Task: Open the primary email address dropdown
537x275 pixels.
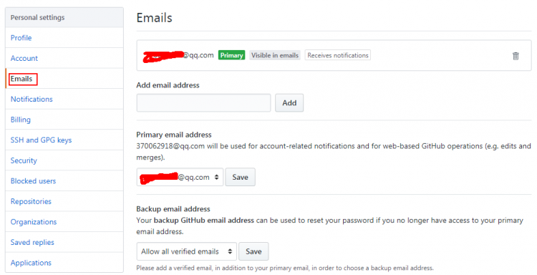Action: tap(180, 177)
